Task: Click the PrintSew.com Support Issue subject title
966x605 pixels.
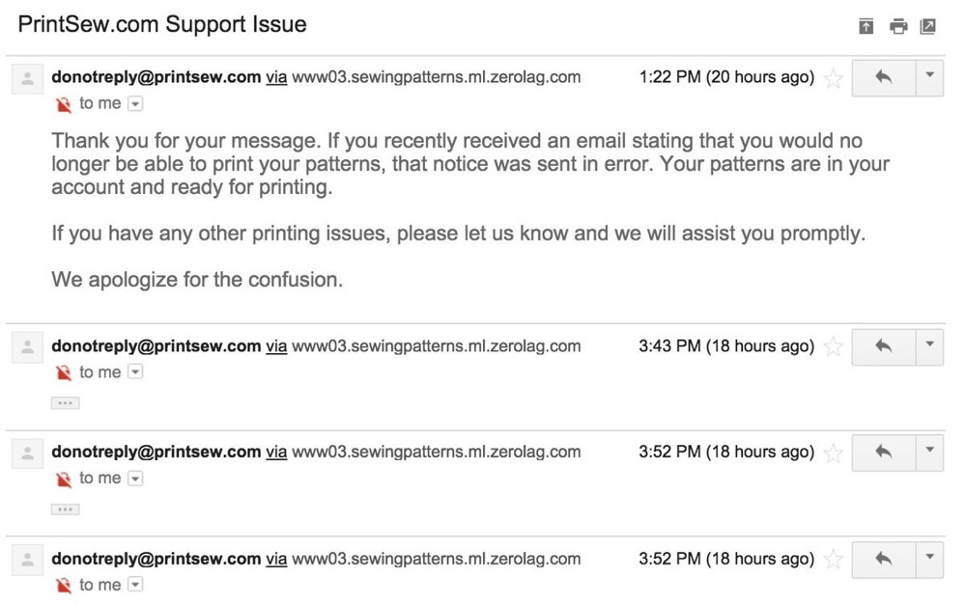Action: coord(162,25)
